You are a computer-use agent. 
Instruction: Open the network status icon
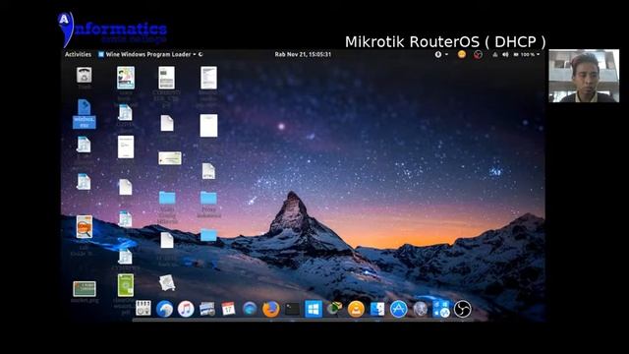(x=495, y=54)
